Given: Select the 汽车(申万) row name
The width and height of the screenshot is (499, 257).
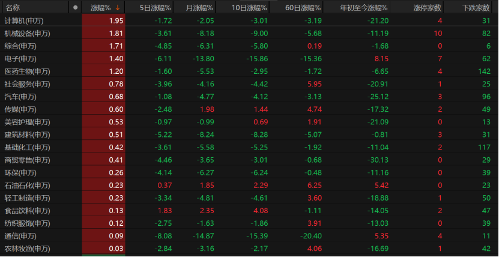Looking at the screenshot, I should pos(20,97).
